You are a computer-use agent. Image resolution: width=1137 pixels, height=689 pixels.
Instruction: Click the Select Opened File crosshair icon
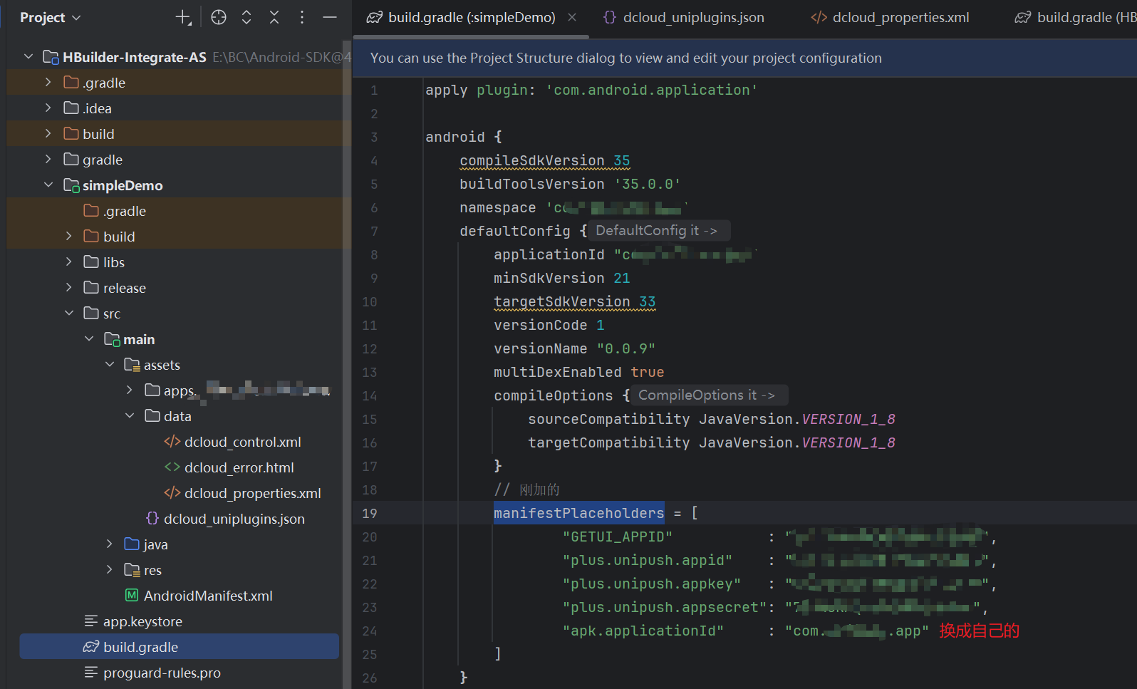click(219, 18)
